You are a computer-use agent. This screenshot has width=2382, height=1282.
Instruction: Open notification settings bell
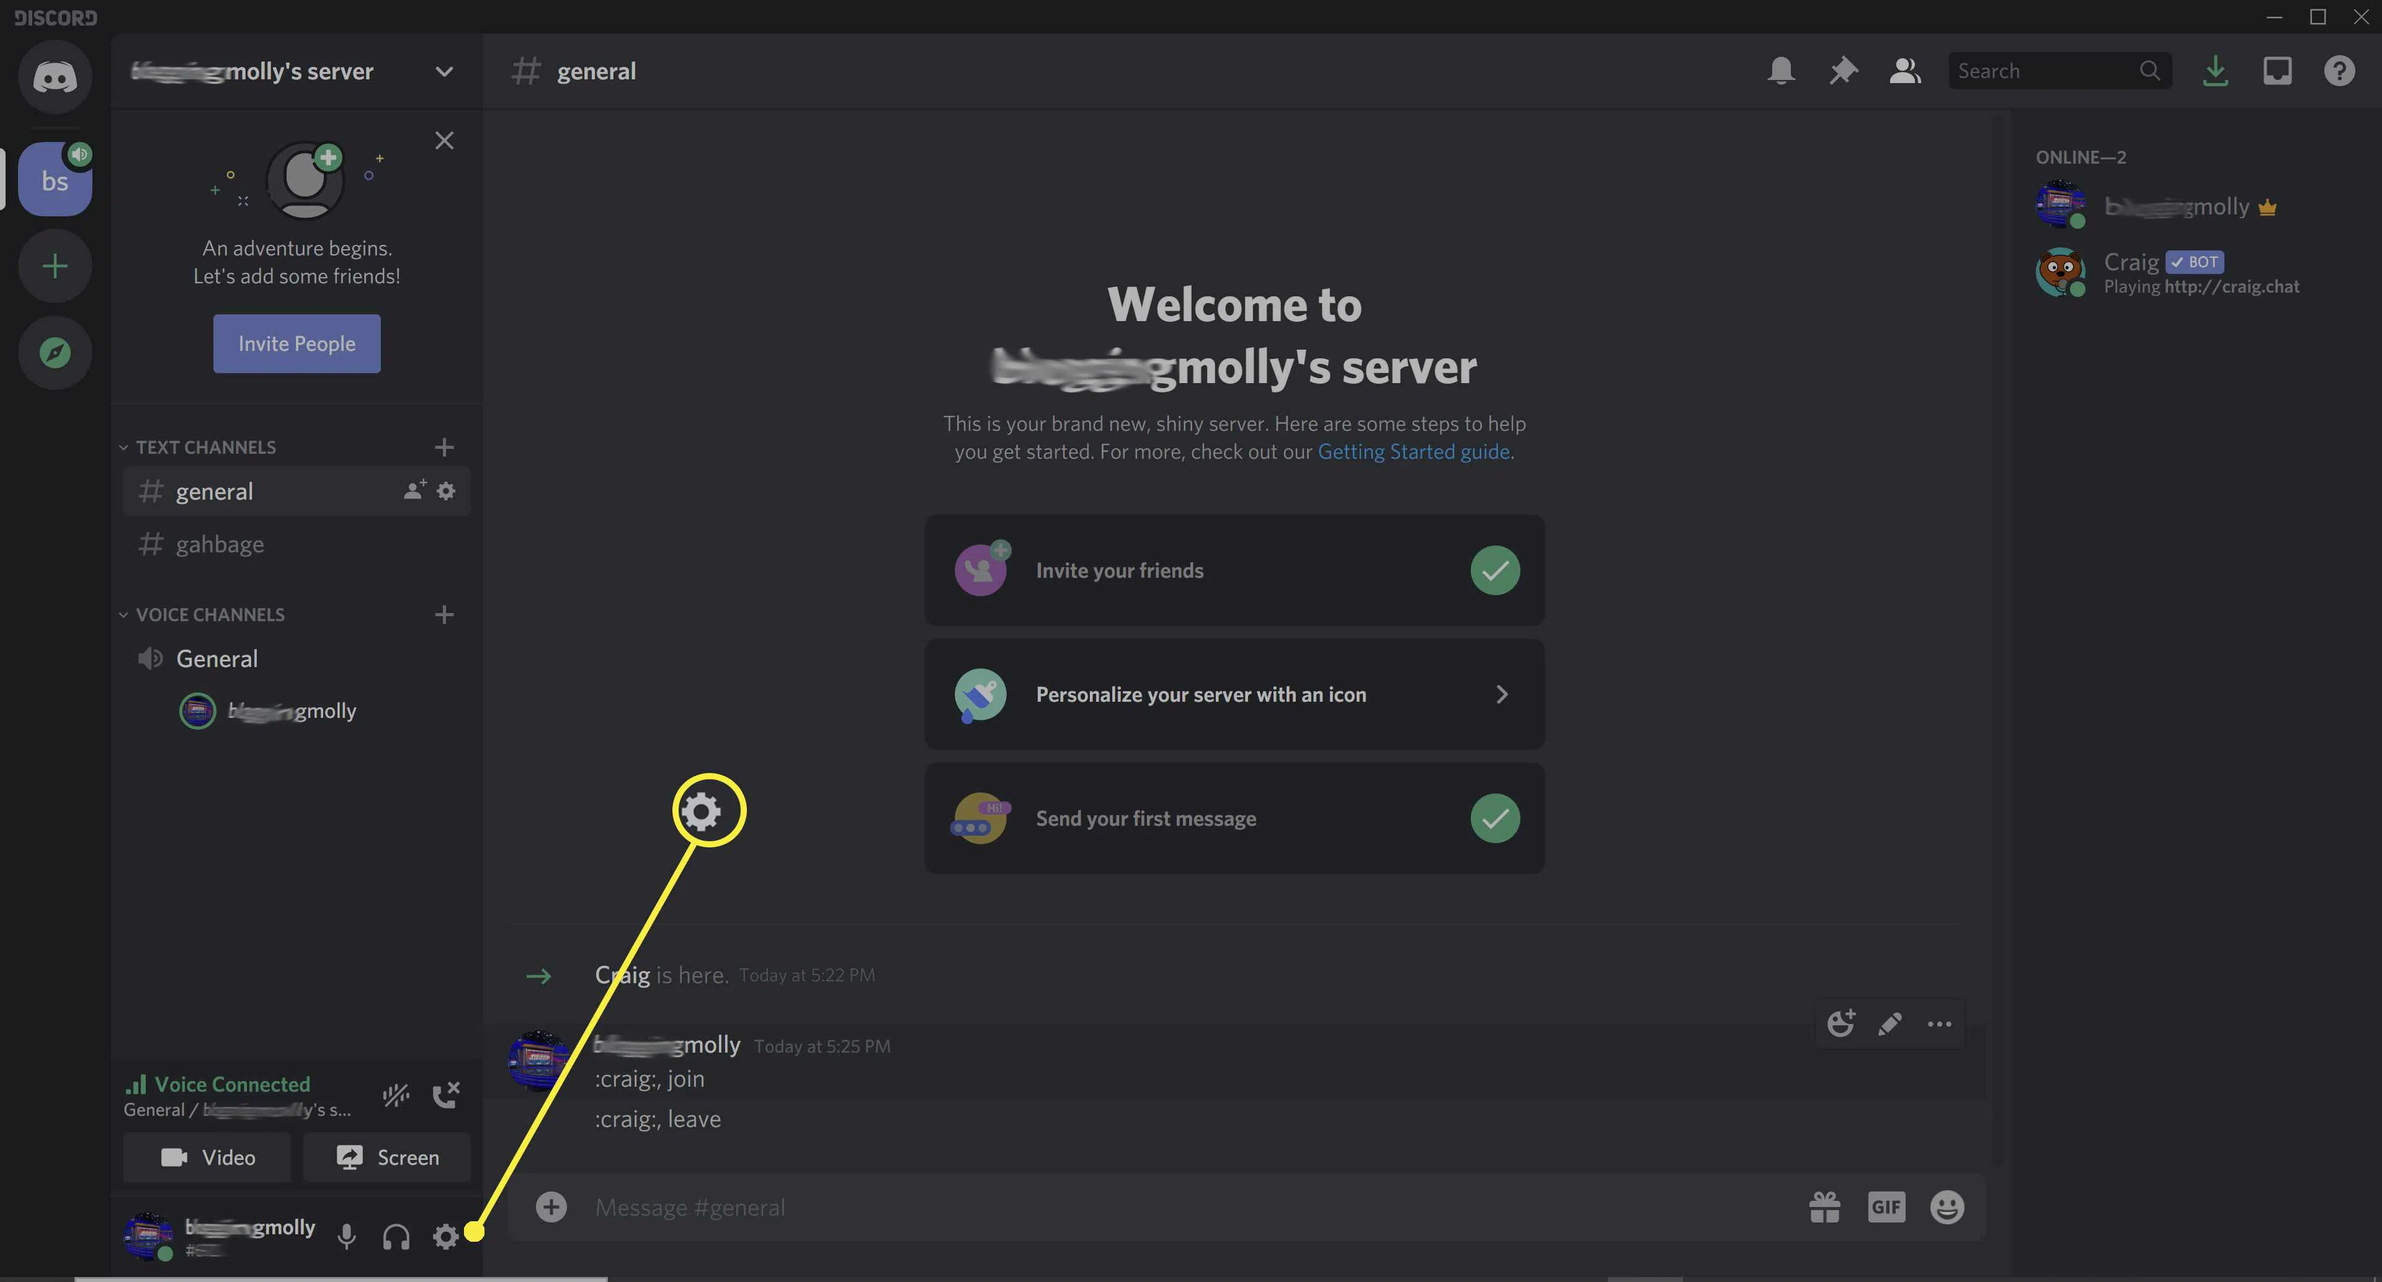(x=1781, y=71)
